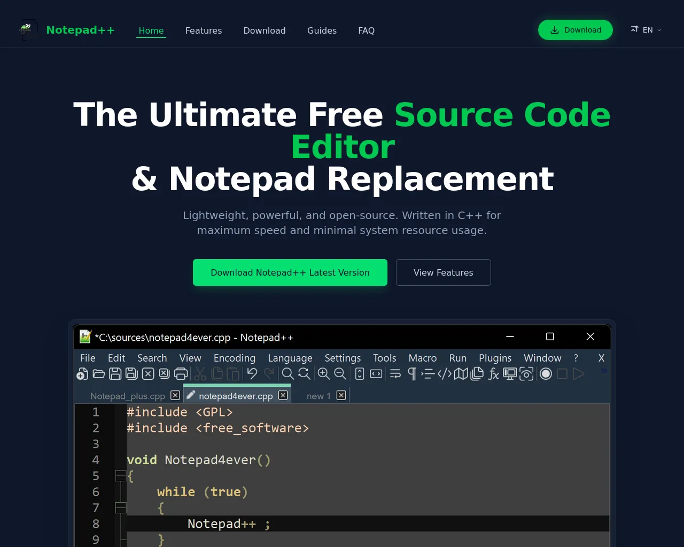This screenshot has height=547, width=684.
Task: Click the code tag language icon
Action: click(x=445, y=374)
